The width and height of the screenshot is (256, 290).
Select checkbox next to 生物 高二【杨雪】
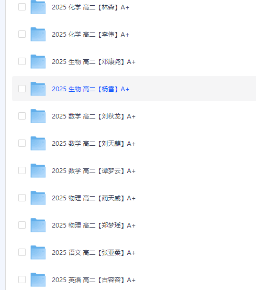coord(22,89)
